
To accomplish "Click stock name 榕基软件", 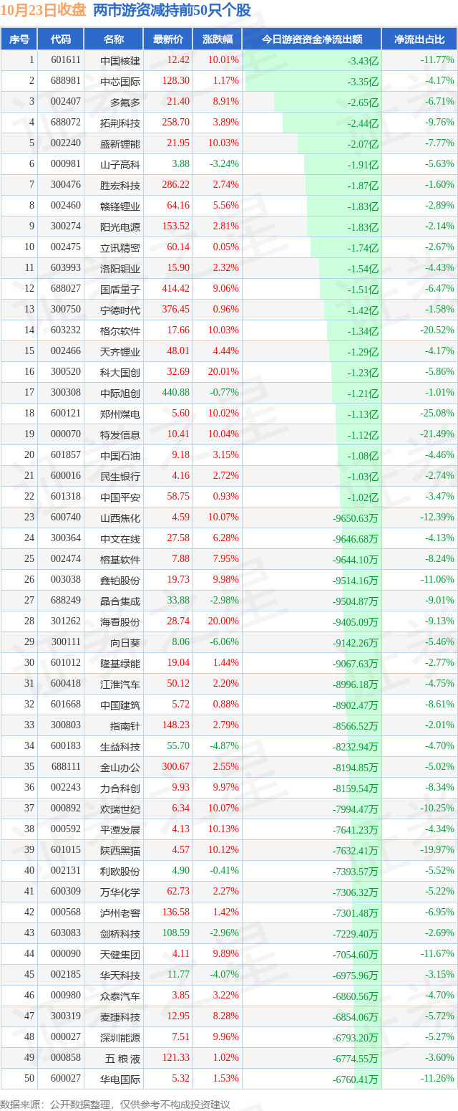I will [x=120, y=559].
